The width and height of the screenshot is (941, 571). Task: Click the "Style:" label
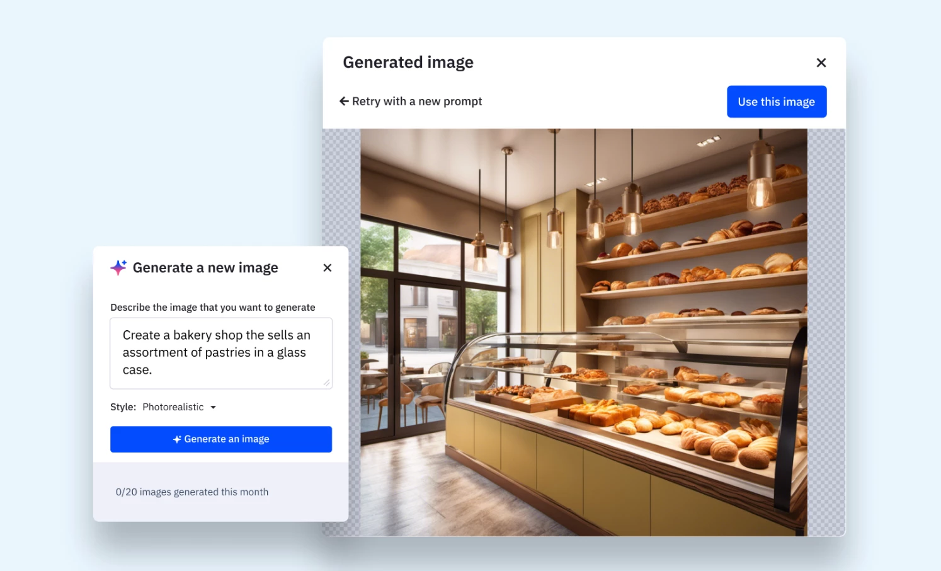[x=123, y=407]
